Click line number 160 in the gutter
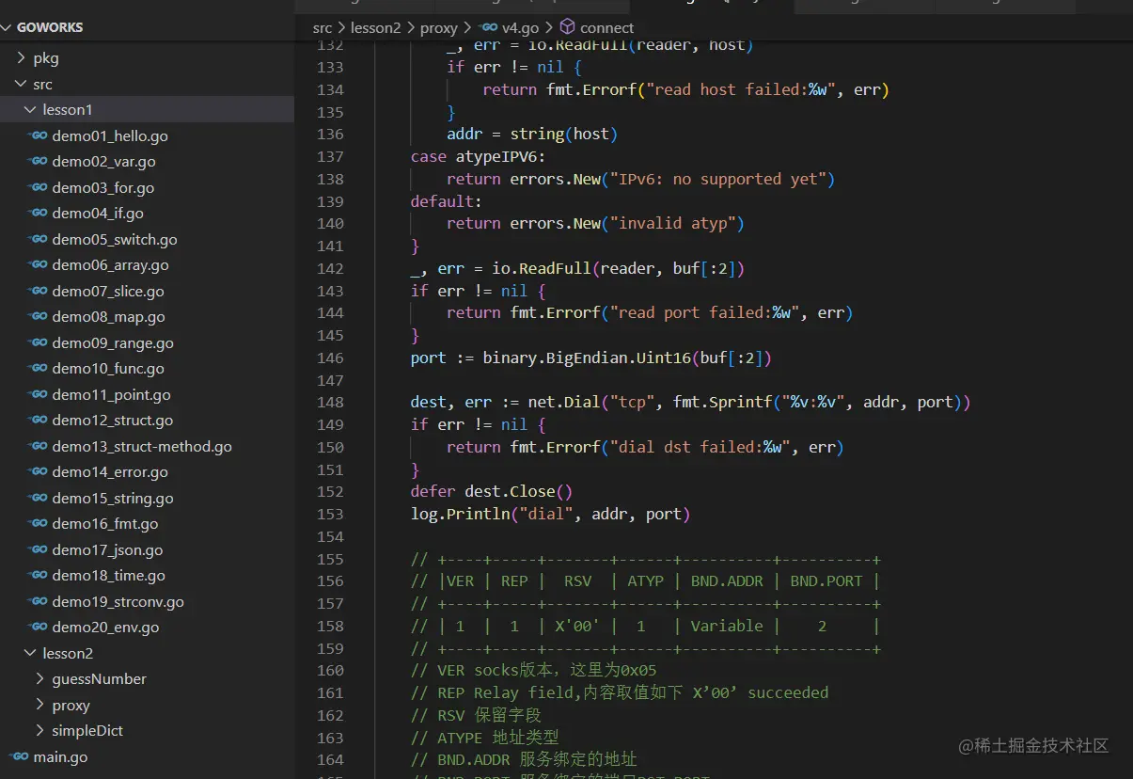Image resolution: width=1133 pixels, height=779 pixels. (330, 670)
